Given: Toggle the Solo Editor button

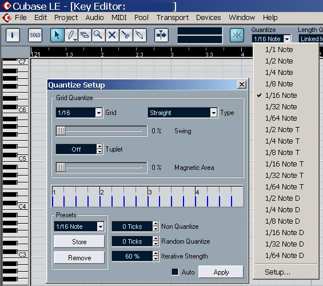Looking at the screenshot, I should [x=35, y=35].
